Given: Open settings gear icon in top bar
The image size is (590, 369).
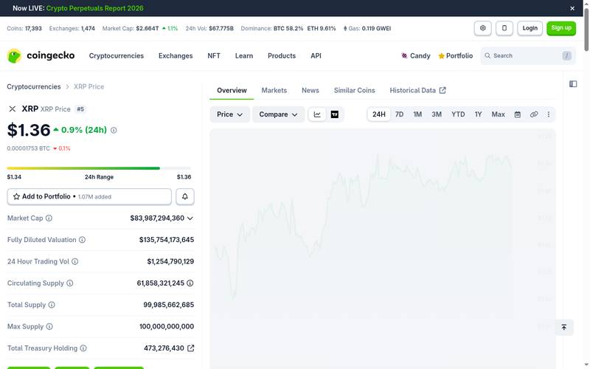Looking at the screenshot, I should click(483, 28).
